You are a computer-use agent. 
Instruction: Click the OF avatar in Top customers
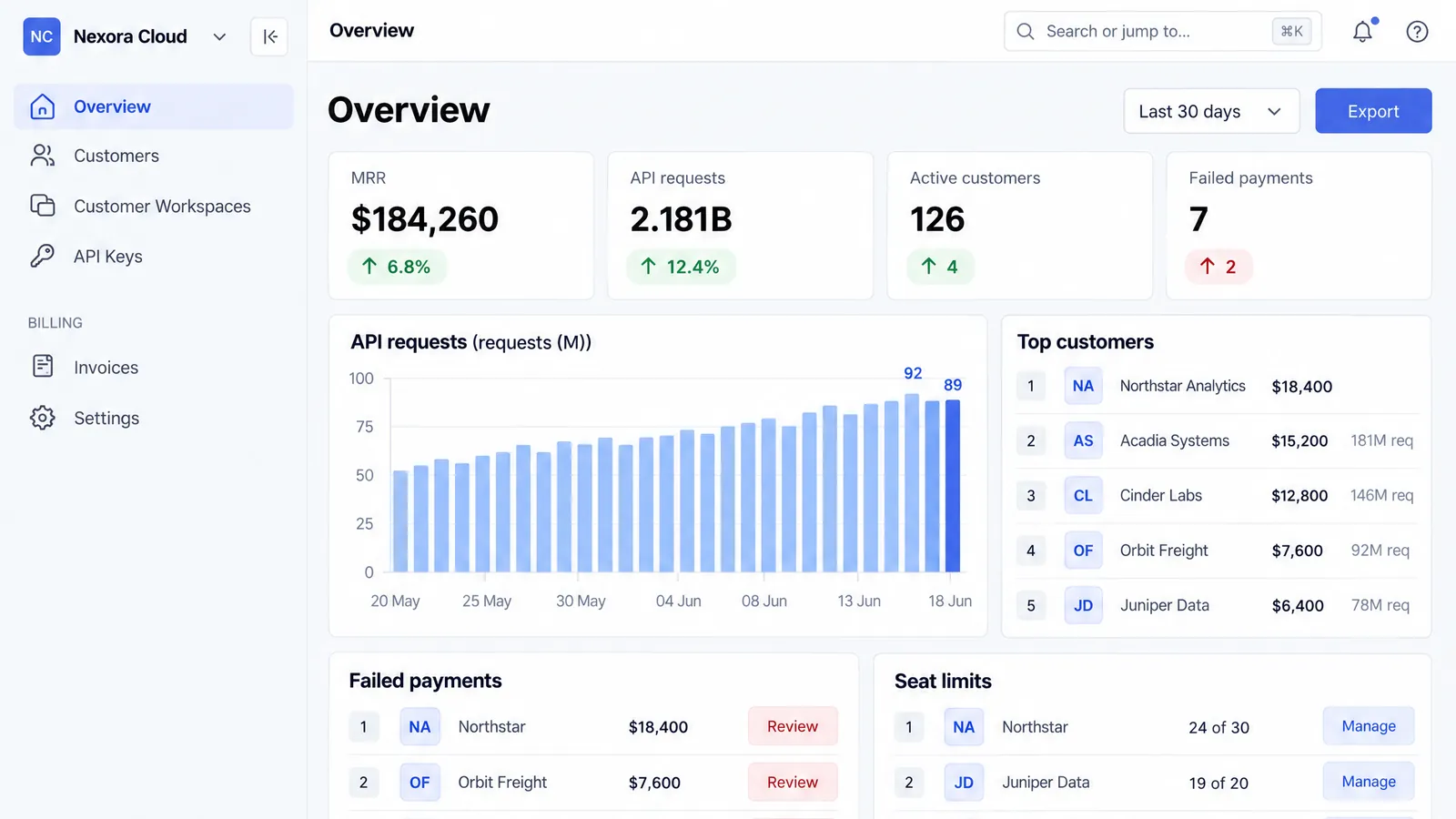pos(1083,551)
